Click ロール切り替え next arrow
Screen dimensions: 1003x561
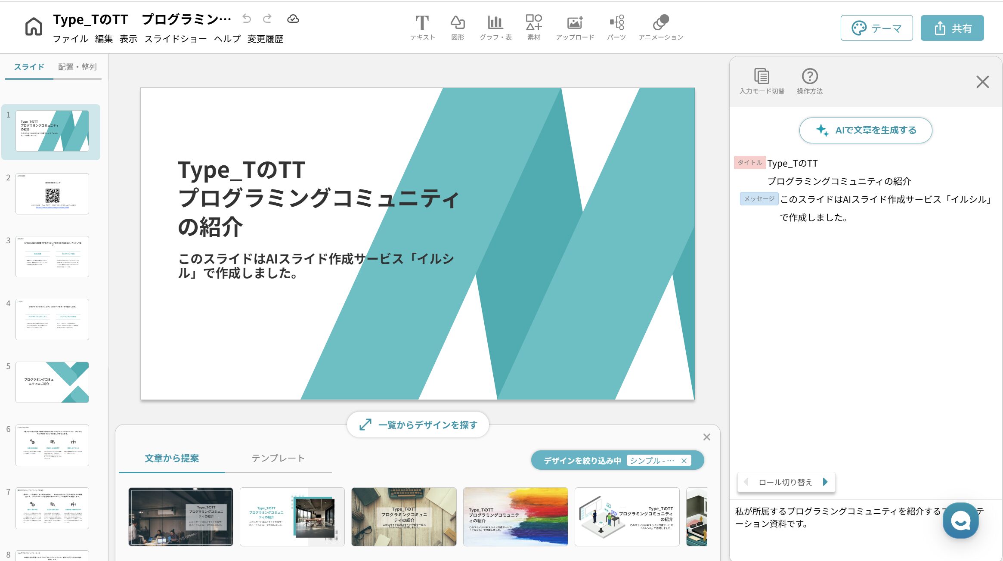click(825, 482)
